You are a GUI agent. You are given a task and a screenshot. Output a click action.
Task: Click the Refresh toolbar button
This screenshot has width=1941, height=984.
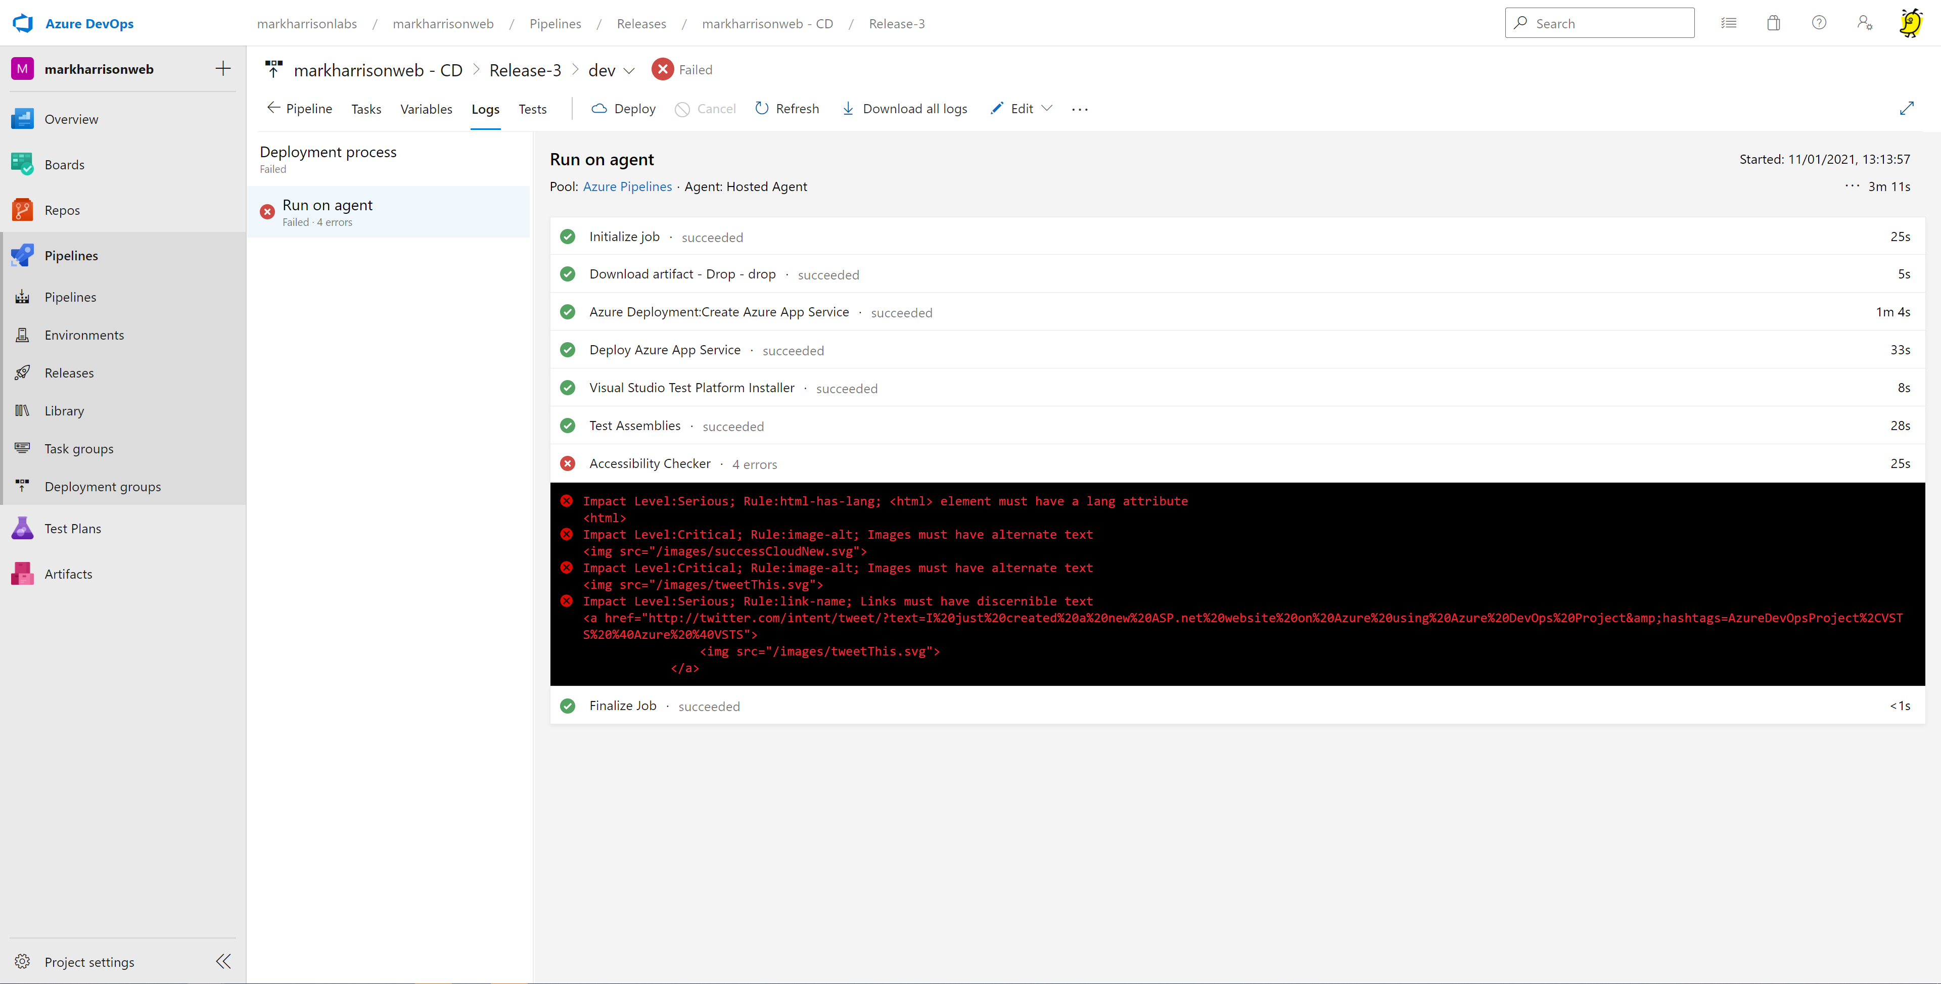pyautogui.click(x=787, y=109)
